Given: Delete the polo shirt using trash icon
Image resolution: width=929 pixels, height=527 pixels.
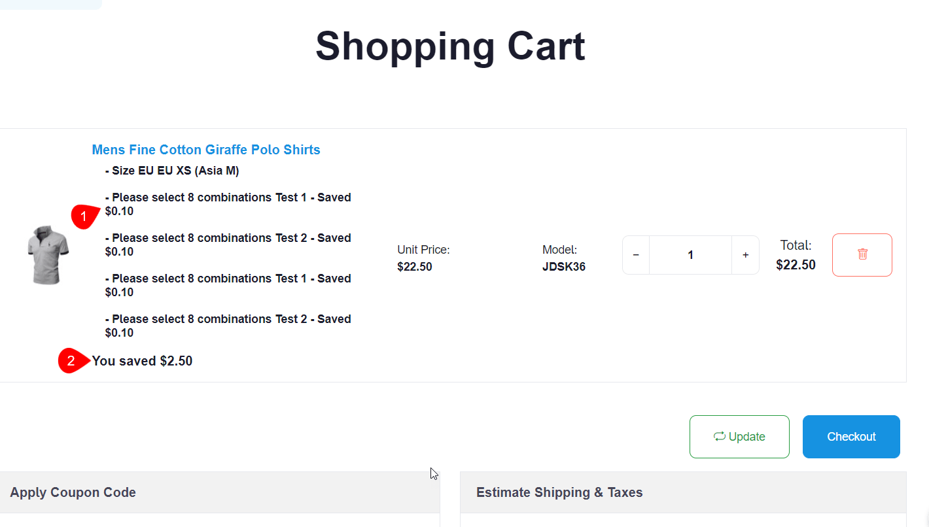Looking at the screenshot, I should pos(862,254).
